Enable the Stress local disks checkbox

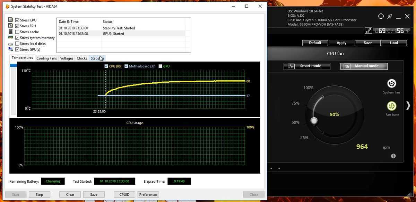17,44
